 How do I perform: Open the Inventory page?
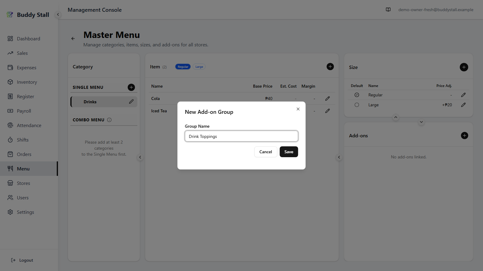(x=29, y=82)
